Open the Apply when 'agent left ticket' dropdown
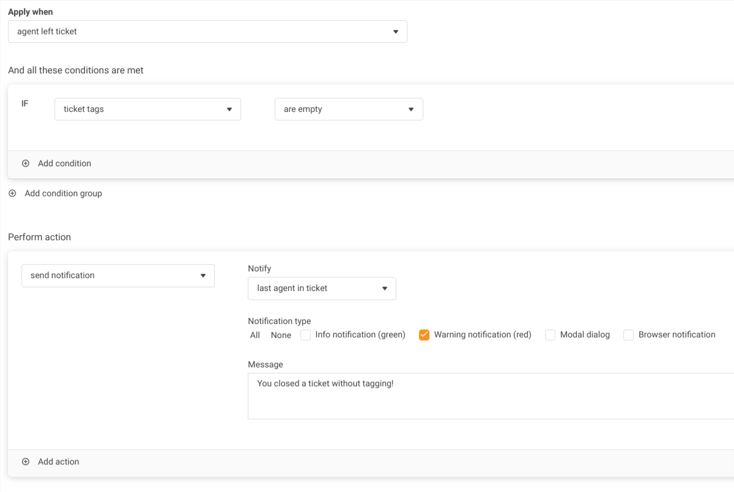The image size is (734, 492). point(207,32)
